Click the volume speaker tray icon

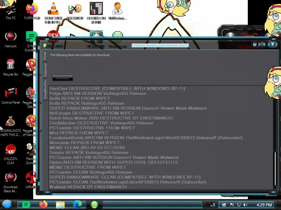point(245,205)
